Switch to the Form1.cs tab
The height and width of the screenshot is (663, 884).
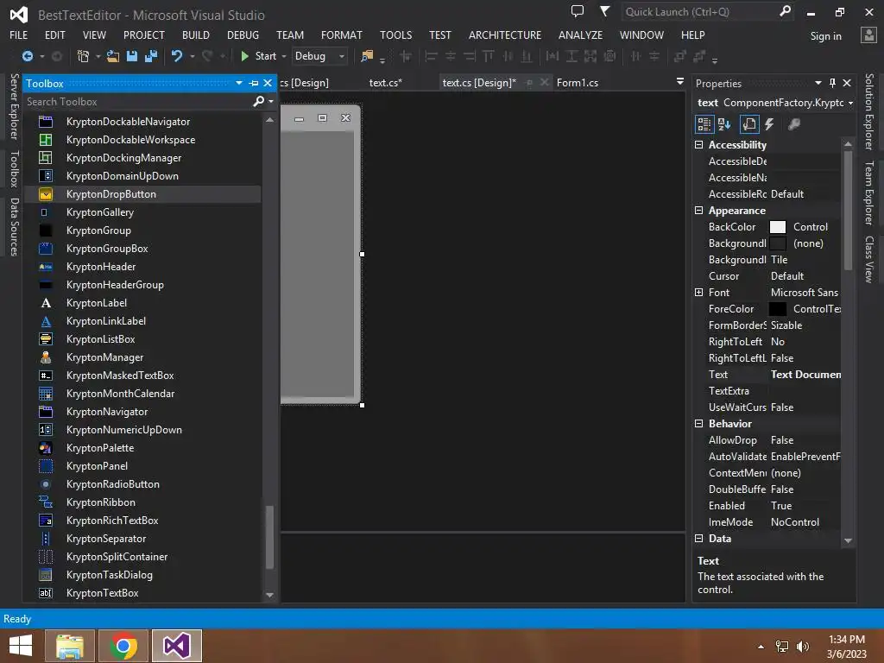pyautogui.click(x=578, y=83)
